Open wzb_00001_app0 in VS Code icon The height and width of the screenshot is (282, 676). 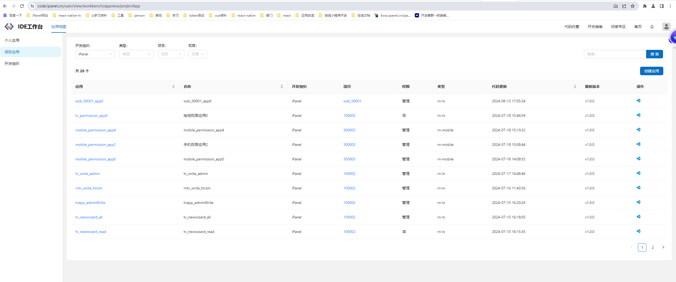point(638,101)
